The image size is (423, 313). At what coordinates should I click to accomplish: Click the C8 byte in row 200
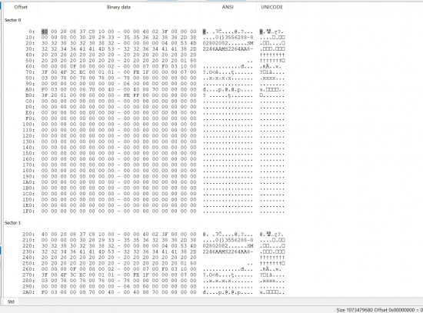pos(92,235)
